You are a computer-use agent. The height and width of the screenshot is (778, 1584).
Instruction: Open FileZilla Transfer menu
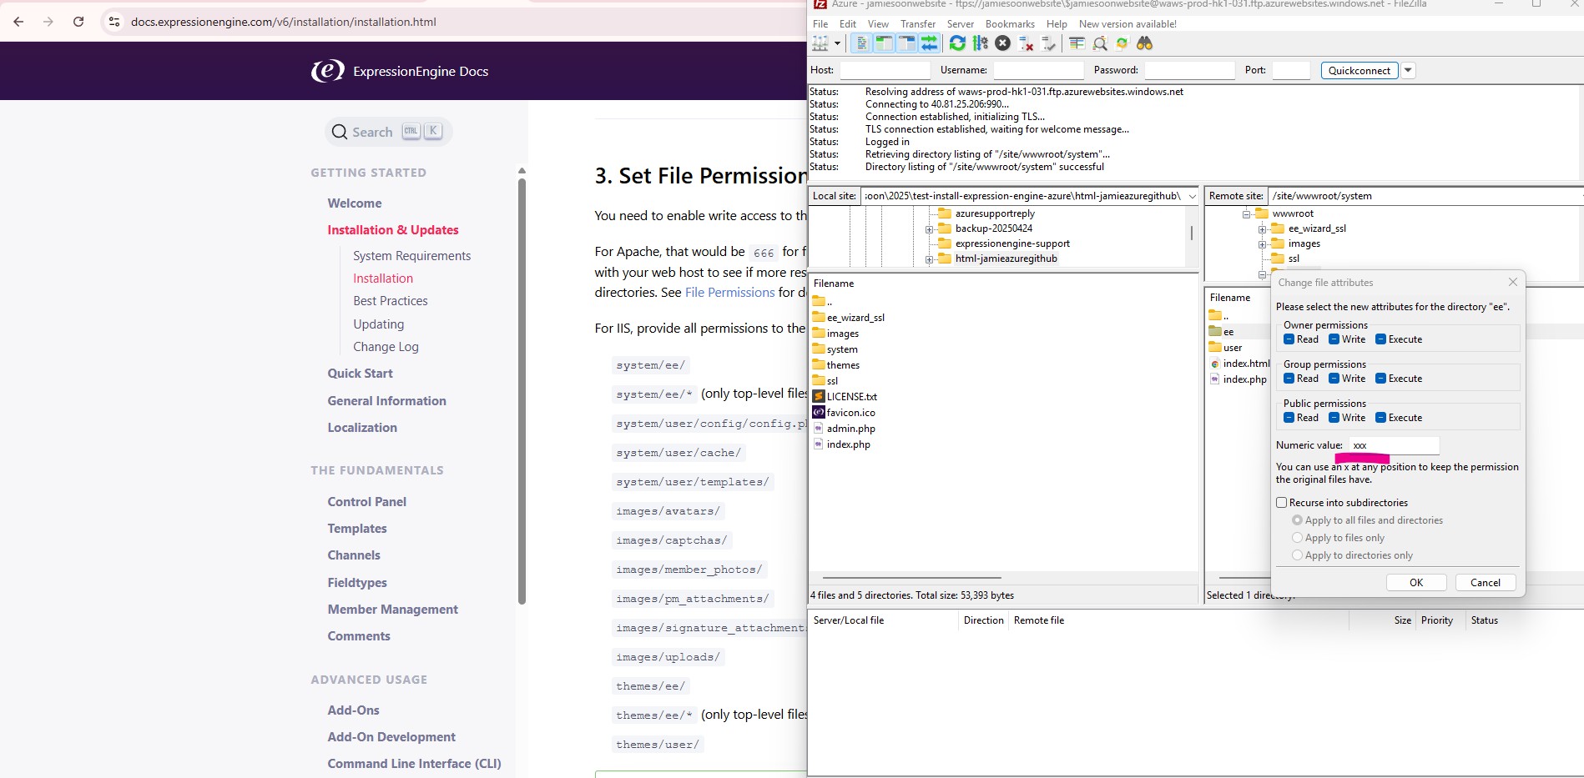pyautogui.click(x=918, y=24)
